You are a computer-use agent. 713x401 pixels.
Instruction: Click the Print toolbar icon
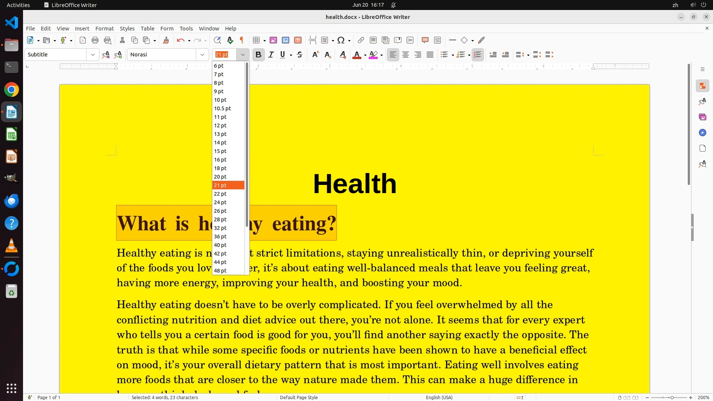pos(95,40)
